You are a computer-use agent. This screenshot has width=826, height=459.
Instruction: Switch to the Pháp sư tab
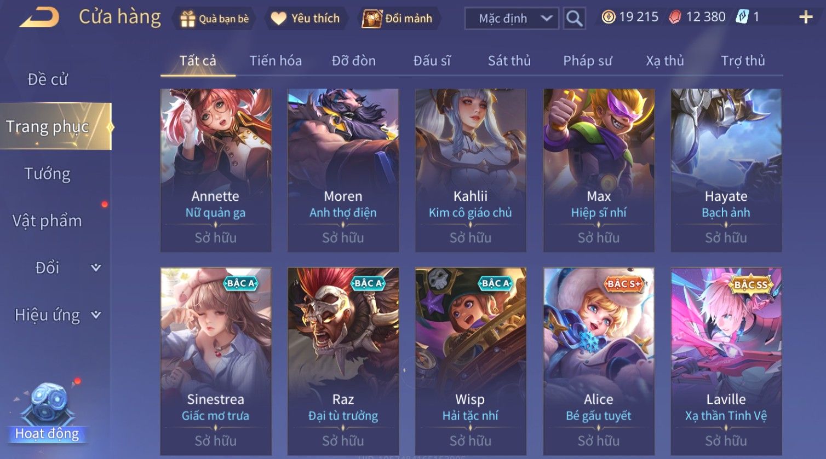587,61
